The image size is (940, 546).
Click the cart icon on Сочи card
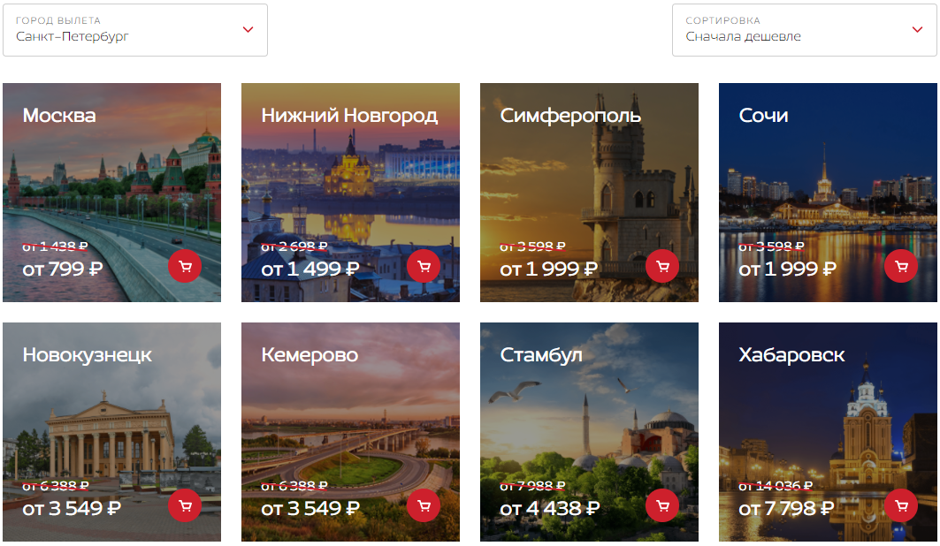click(901, 267)
